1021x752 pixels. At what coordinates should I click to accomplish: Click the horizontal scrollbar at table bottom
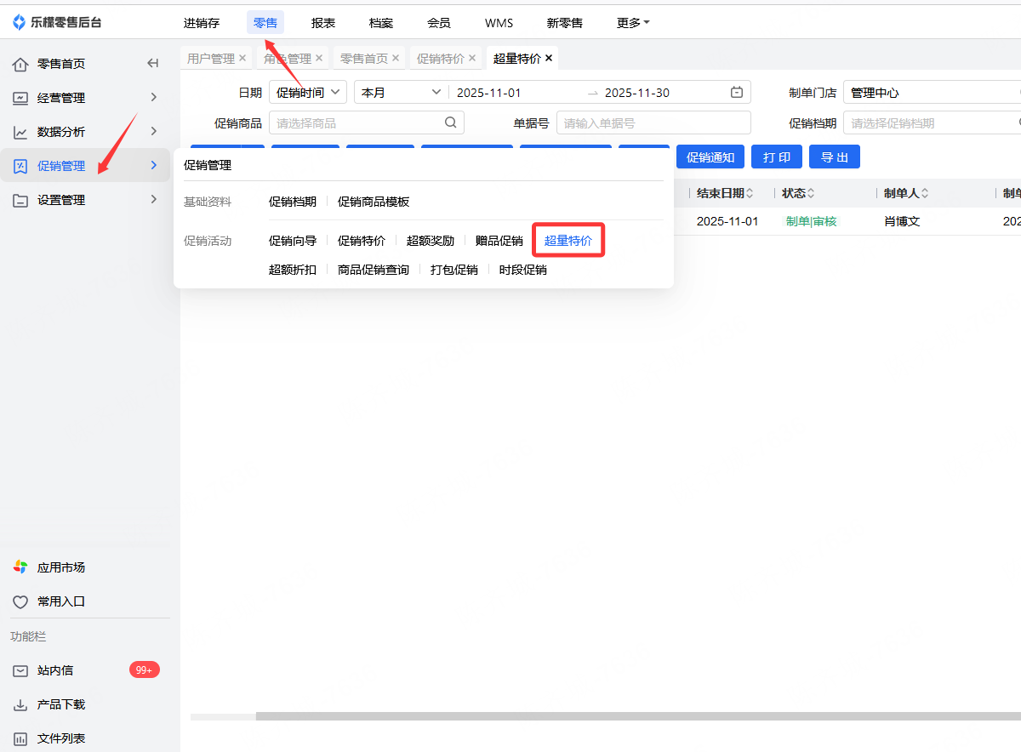click(638, 716)
